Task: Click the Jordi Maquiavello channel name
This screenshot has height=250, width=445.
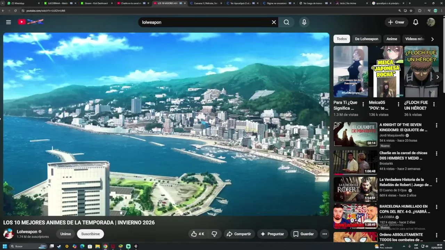Action: [392, 135]
